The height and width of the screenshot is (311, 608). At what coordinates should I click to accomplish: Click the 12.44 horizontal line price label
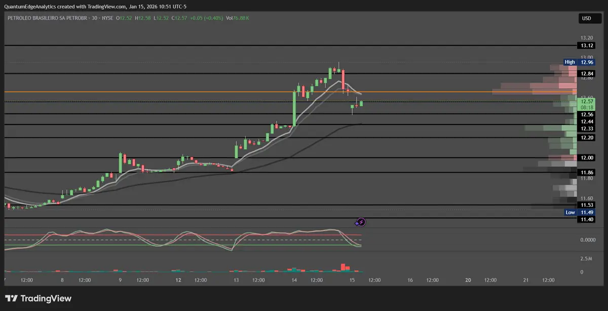(x=587, y=122)
